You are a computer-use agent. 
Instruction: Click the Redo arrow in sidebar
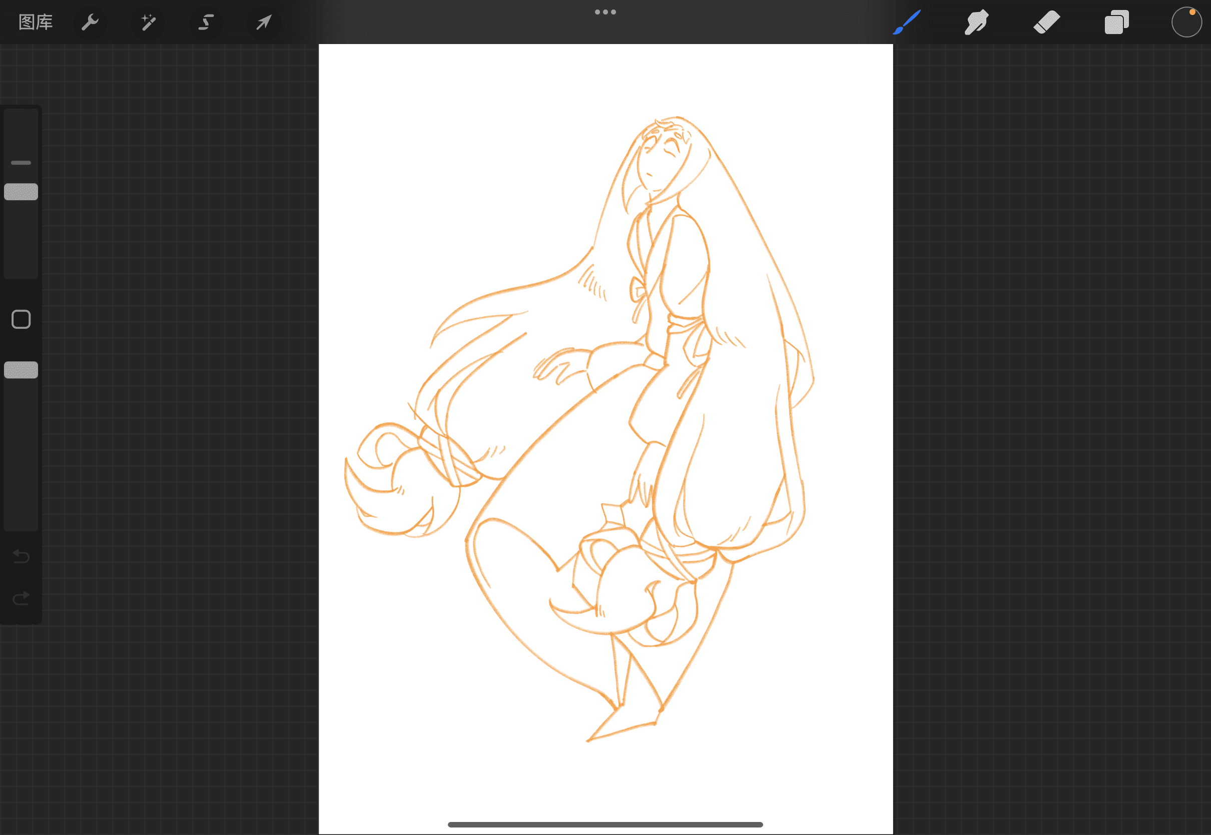[x=21, y=598]
